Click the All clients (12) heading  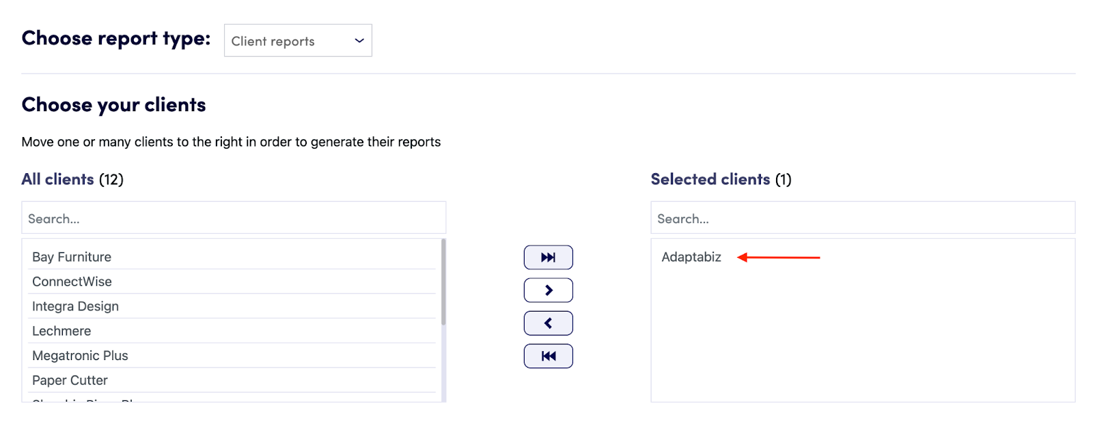[72, 179]
